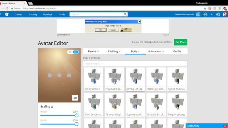Click OK in the advertisement alert
This screenshot has width=228, height=128.
click(x=100, y=30)
